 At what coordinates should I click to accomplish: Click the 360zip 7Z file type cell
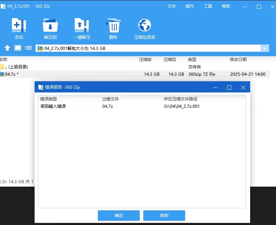[202, 74]
